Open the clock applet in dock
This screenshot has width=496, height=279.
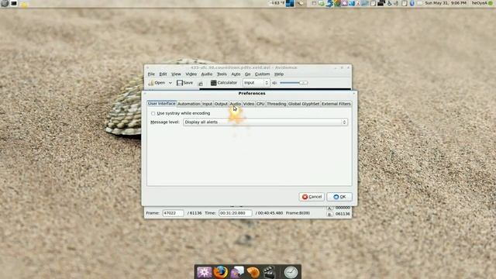[291, 272]
